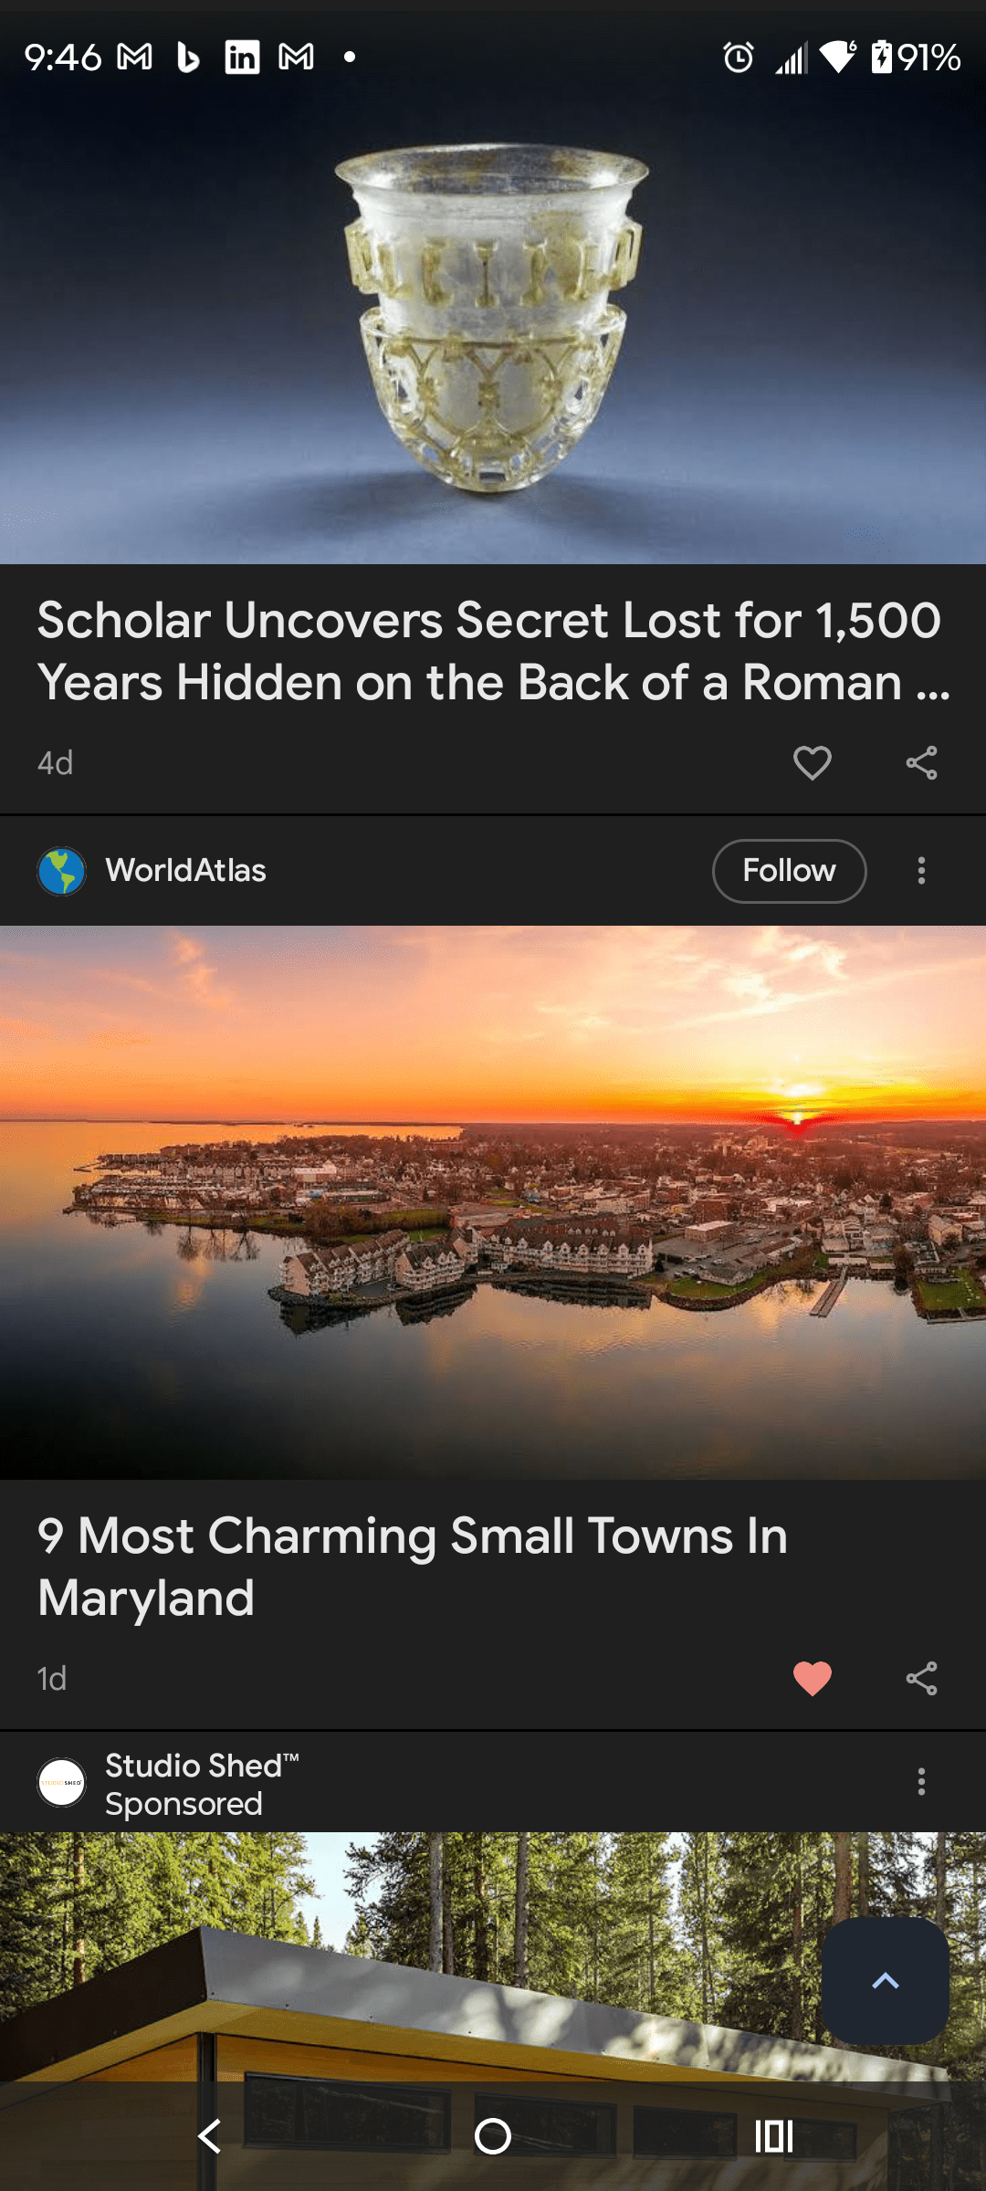Like the Roman scholar article with heart icon
Viewport: 986px width, 2191px height.
click(x=812, y=762)
